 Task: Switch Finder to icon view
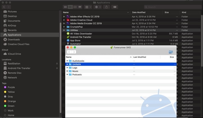point(66,7)
